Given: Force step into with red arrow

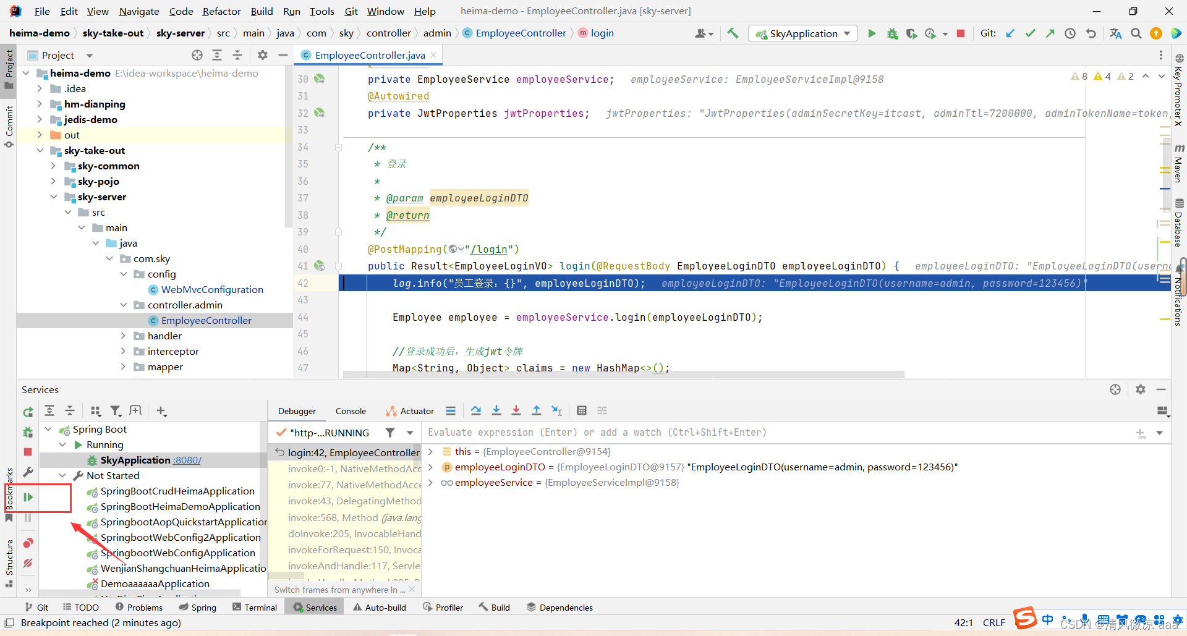Looking at the screenshot, I should click(516, 410).
